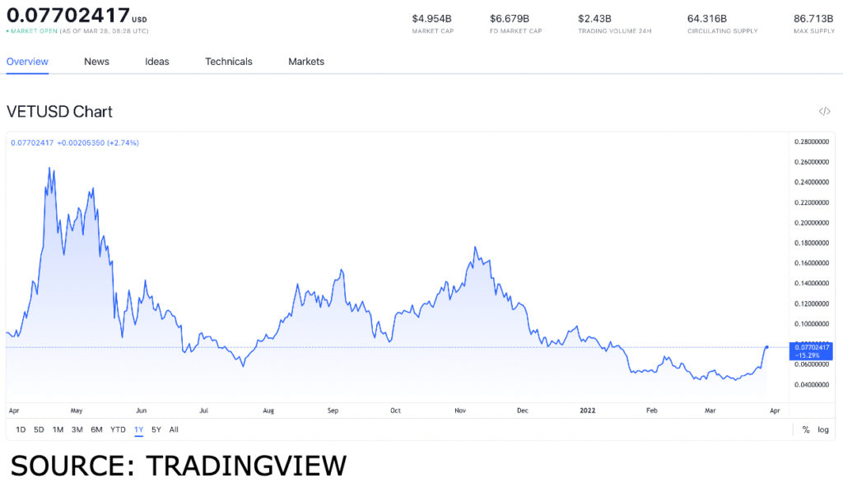Click the large 0.07702417 USD price

[77, 15]
